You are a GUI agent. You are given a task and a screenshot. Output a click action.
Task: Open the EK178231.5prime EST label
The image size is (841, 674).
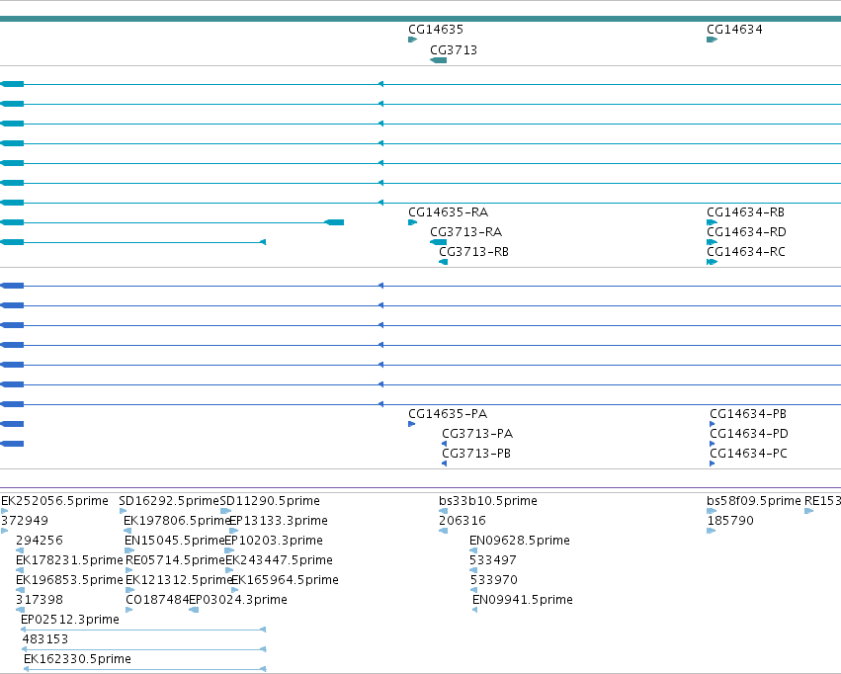(69, 560)
